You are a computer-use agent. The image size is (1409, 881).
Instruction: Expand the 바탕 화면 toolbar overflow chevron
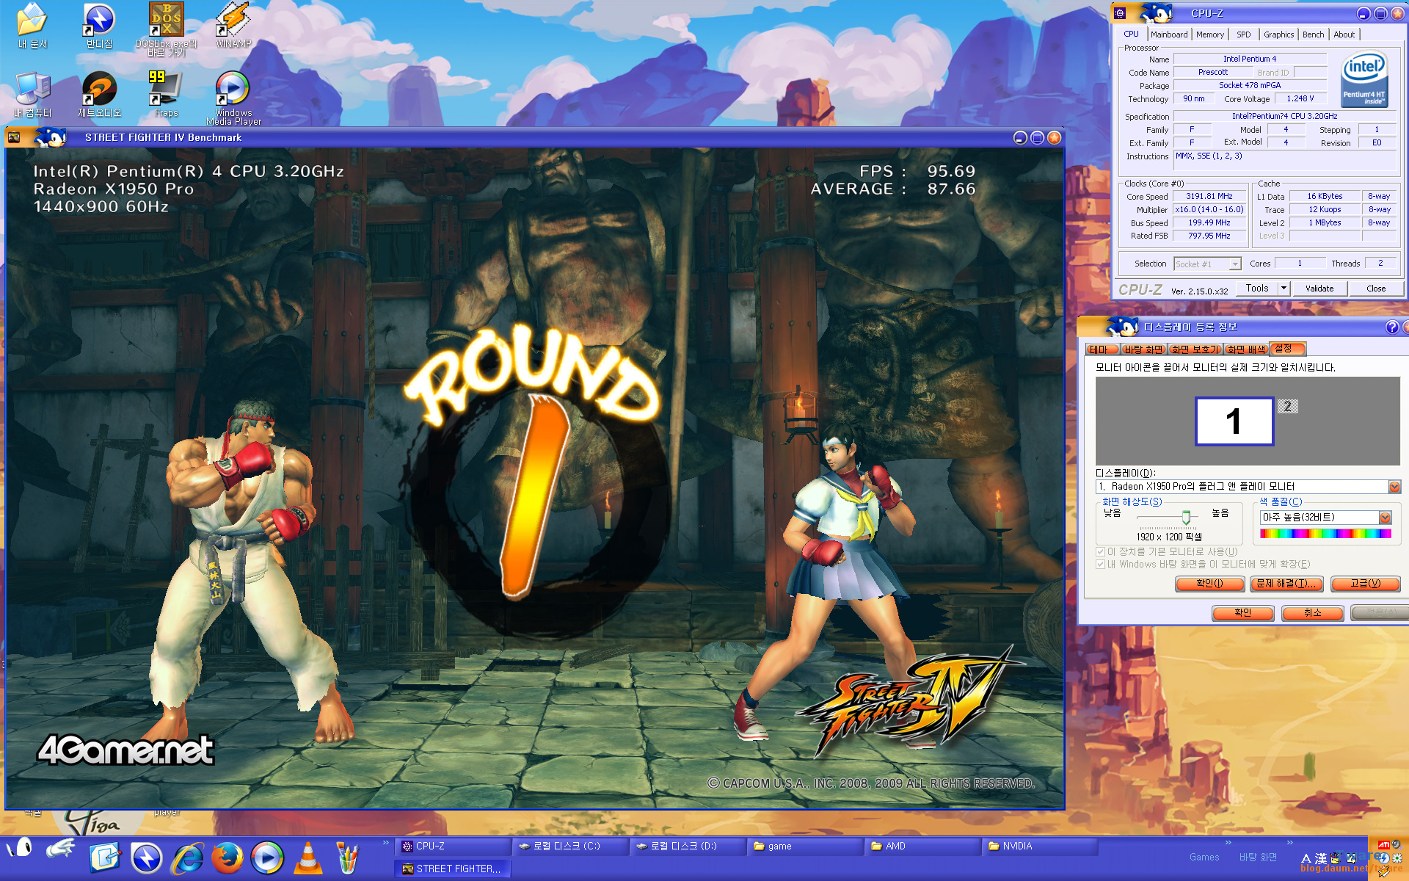tap(1289, 843)
